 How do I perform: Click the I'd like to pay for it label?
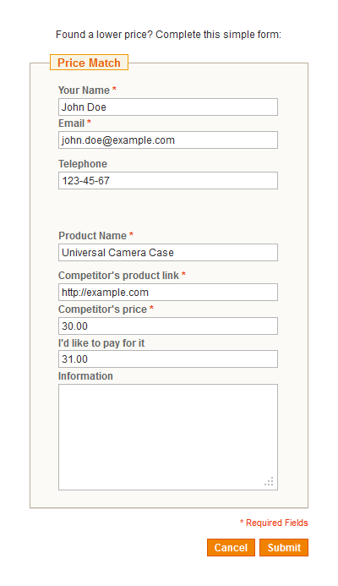[x=101, y=343]
